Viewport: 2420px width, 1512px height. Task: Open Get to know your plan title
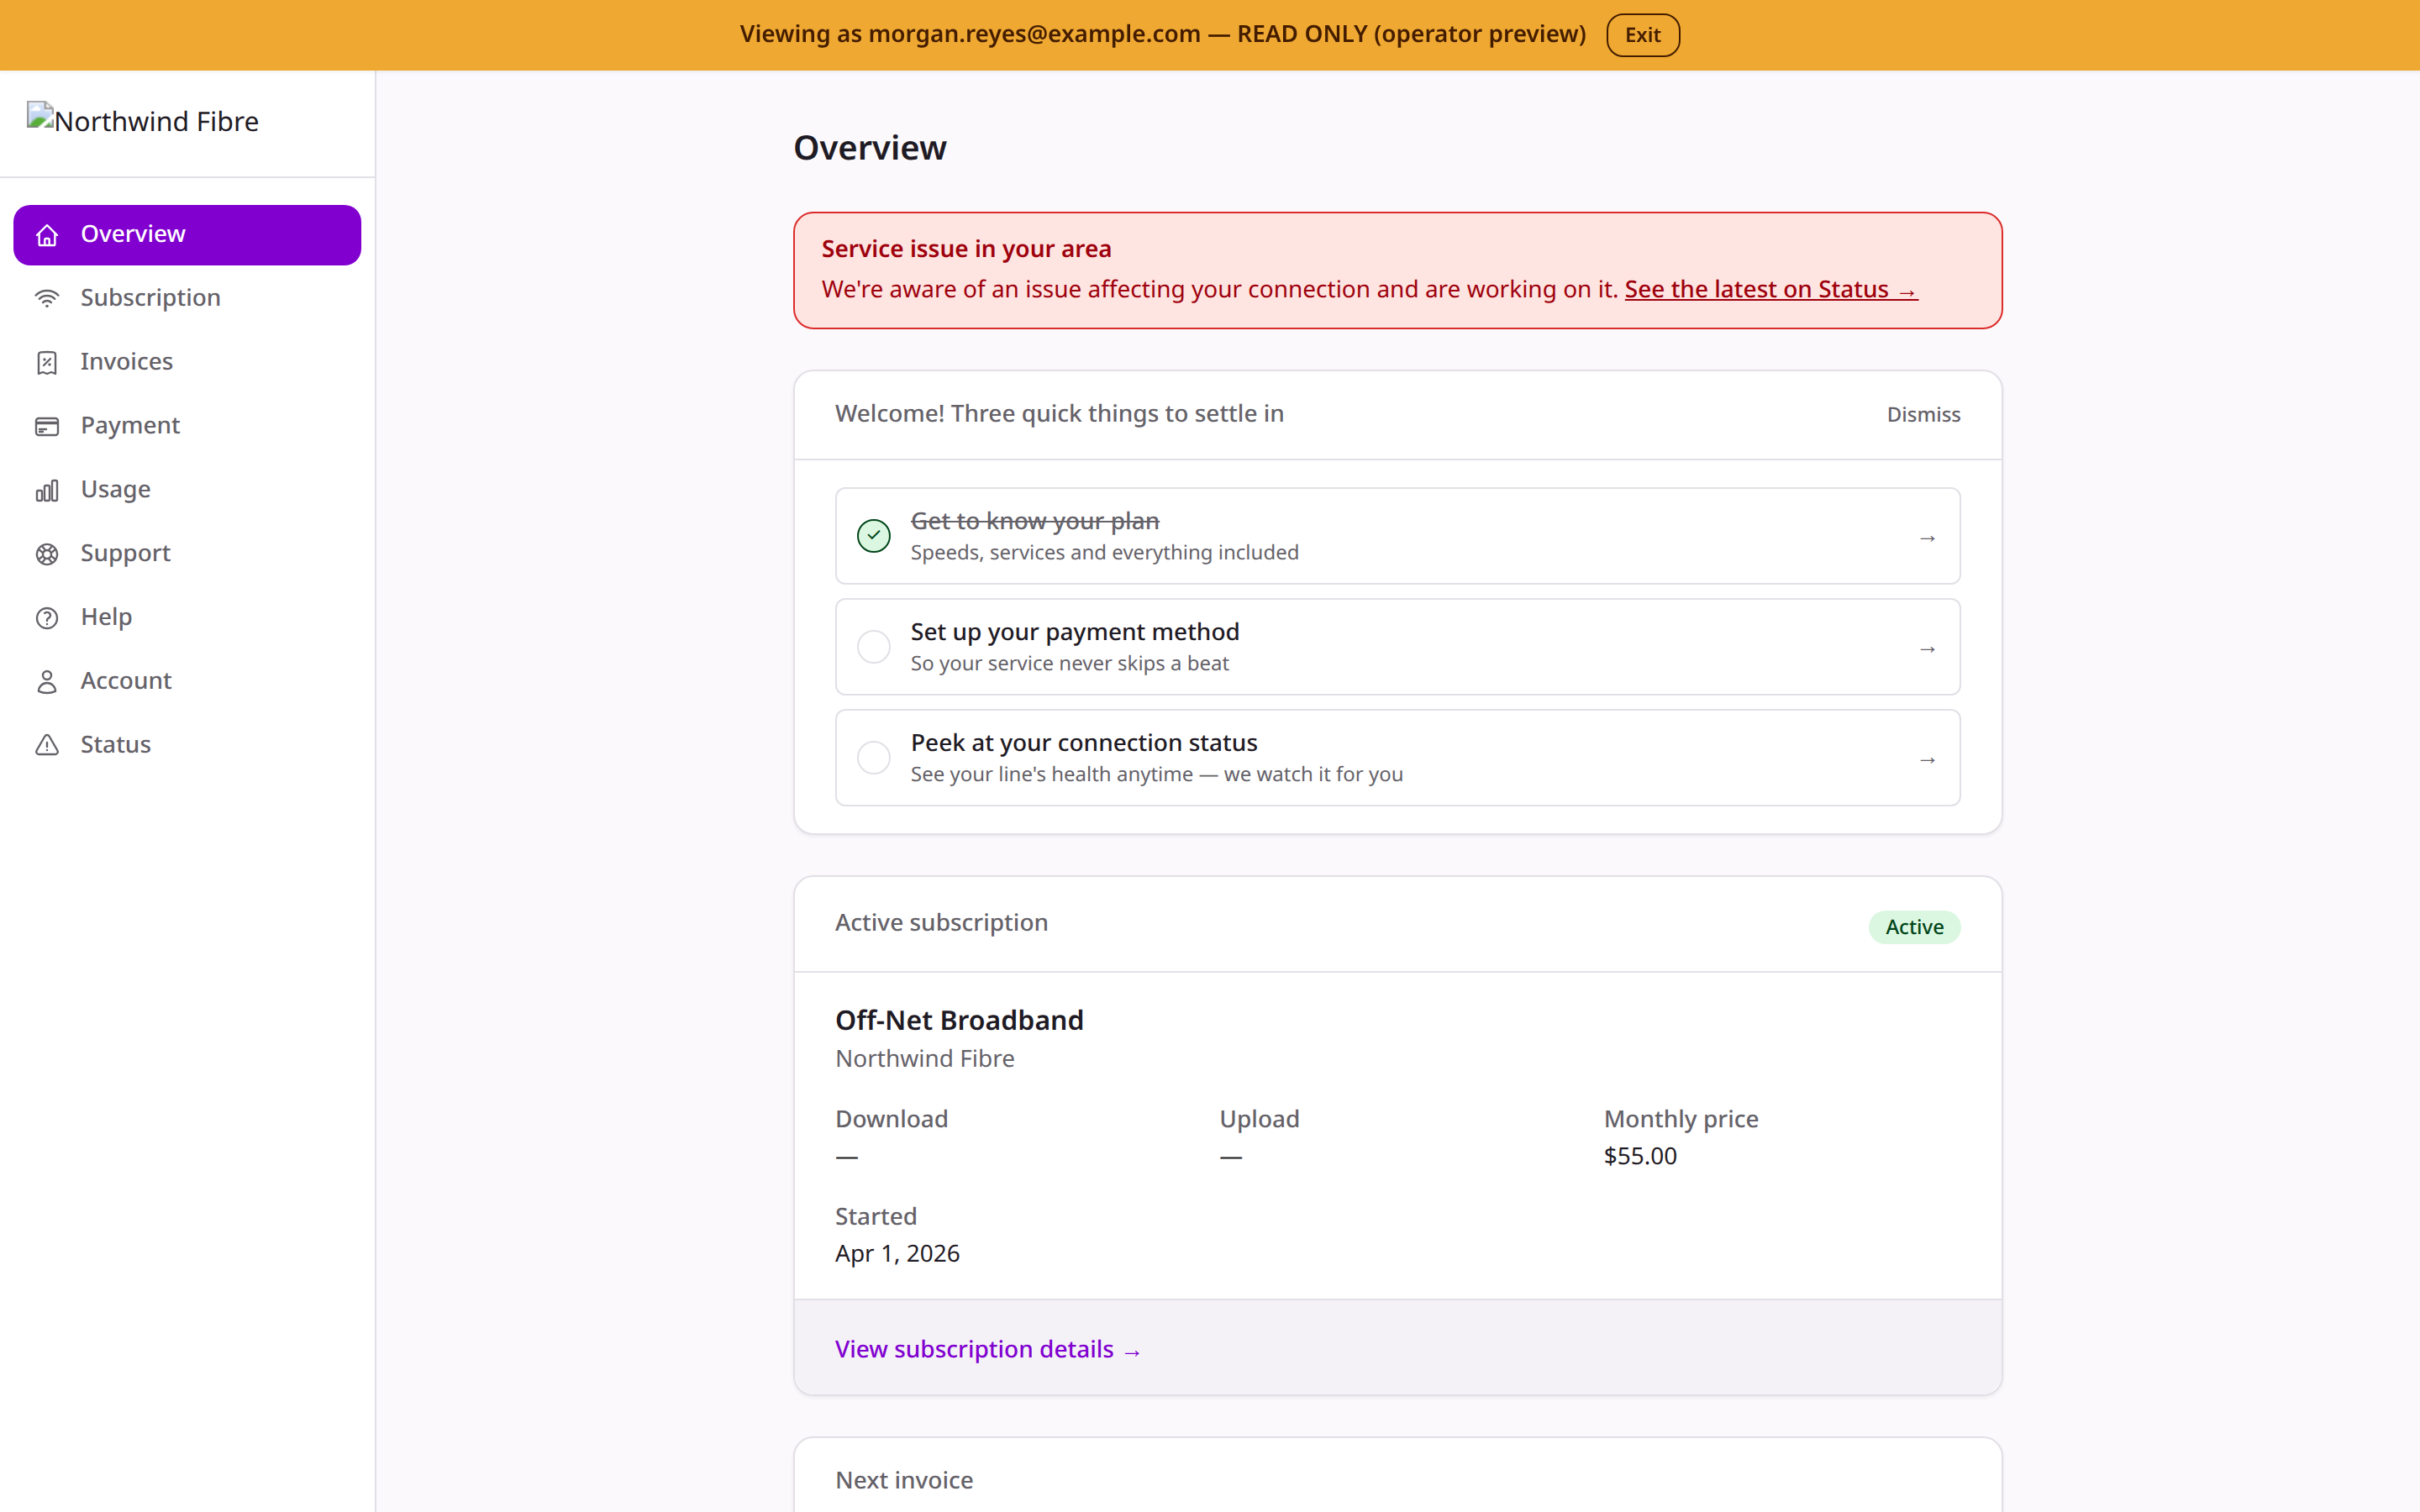[x=1035, y=521]
